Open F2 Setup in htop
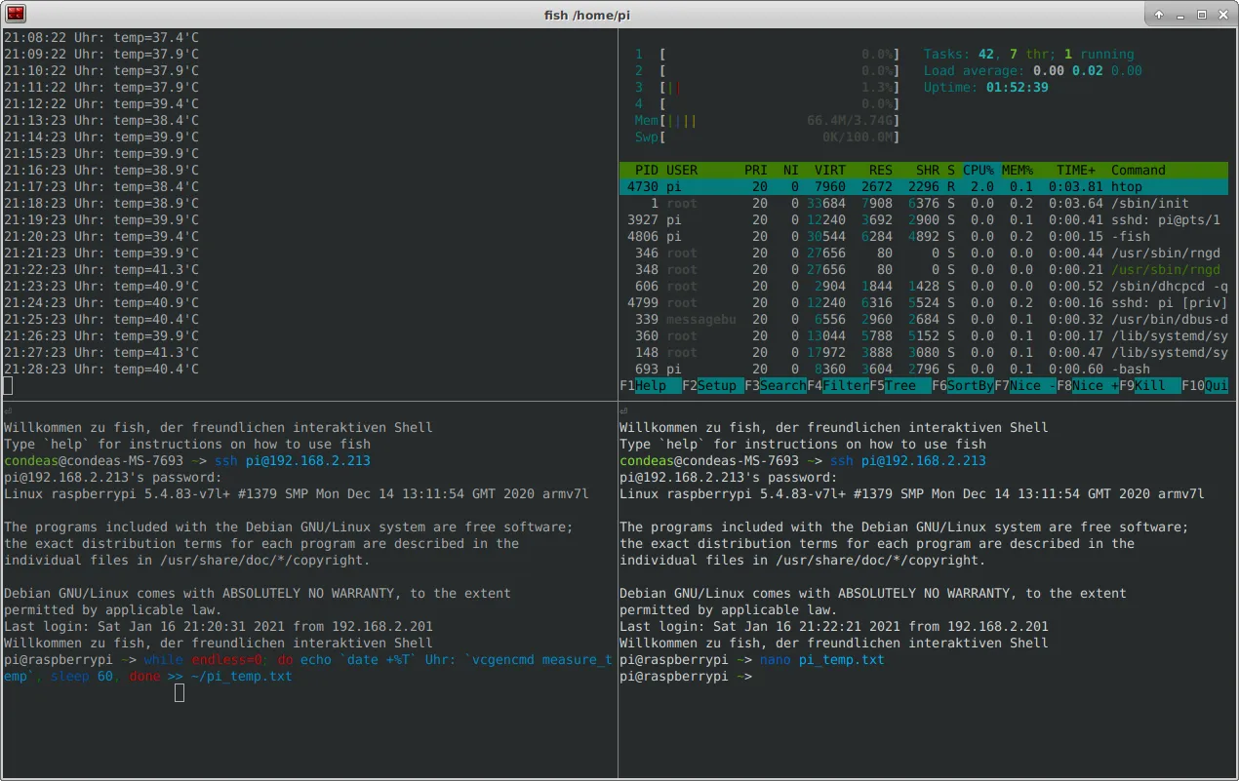The width and height of the screenshot is (1239, 781). (713, 386)
